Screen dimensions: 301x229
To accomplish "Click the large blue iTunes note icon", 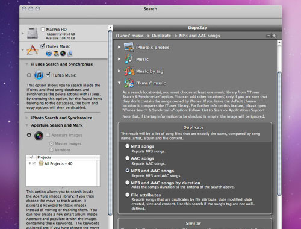I will (39, 75).
